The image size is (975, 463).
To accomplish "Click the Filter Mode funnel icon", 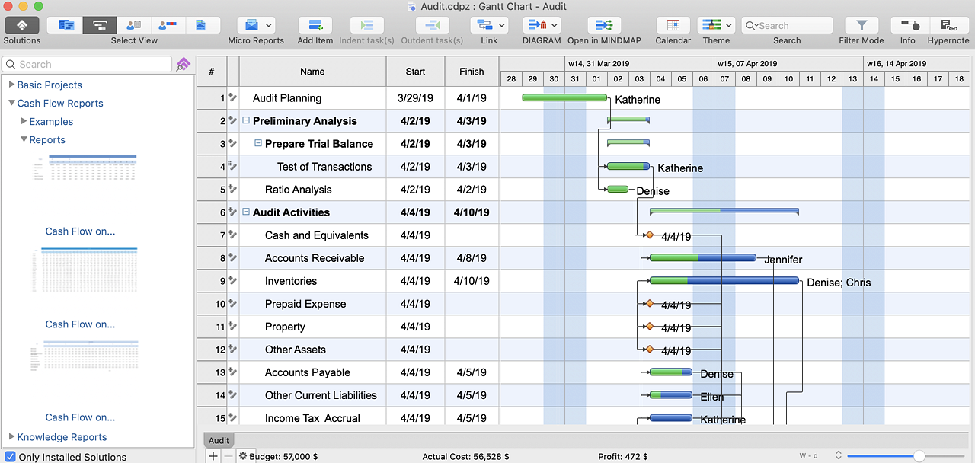I will click(862, 25).
